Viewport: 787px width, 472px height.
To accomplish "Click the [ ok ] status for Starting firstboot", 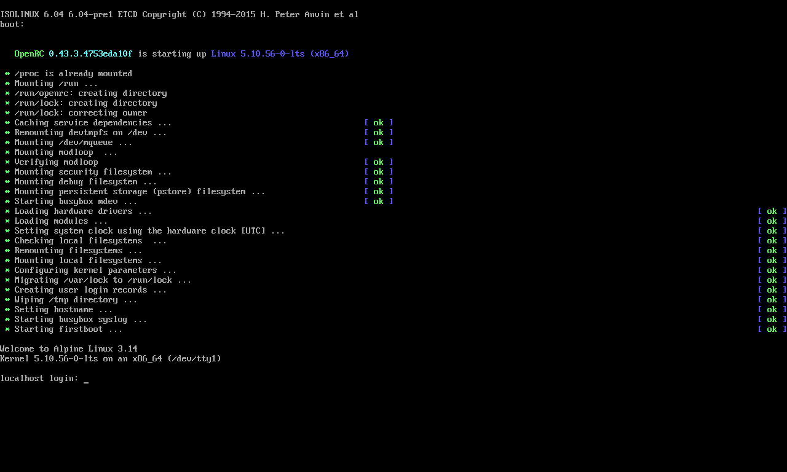I will [x=772, y=329].
